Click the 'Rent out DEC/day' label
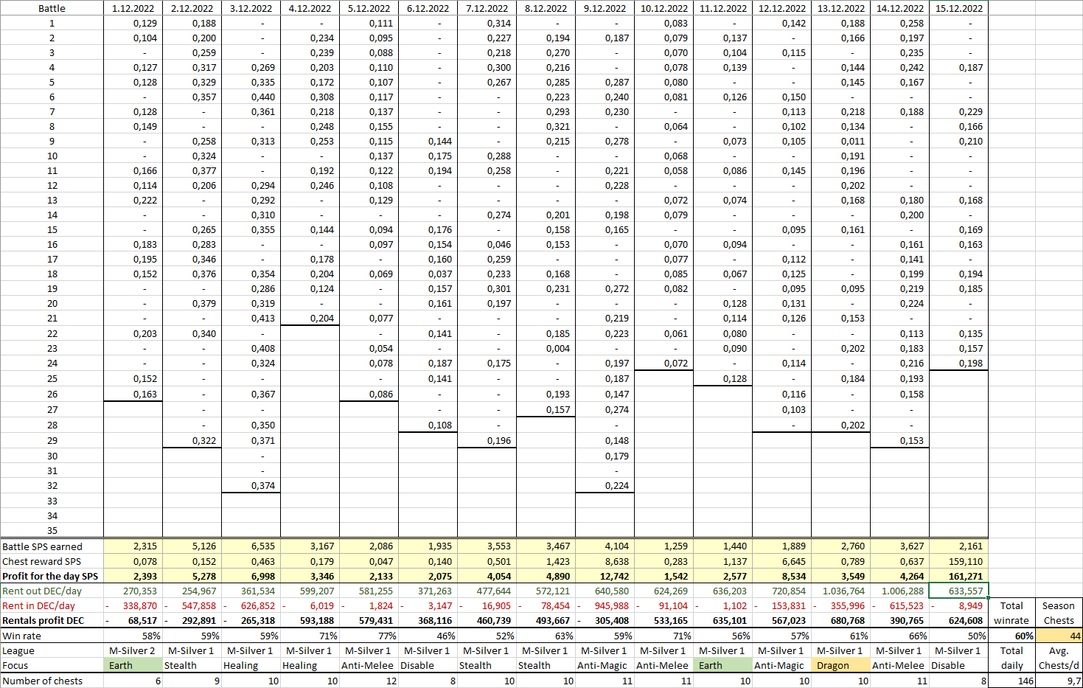 [x=42, y=591]
